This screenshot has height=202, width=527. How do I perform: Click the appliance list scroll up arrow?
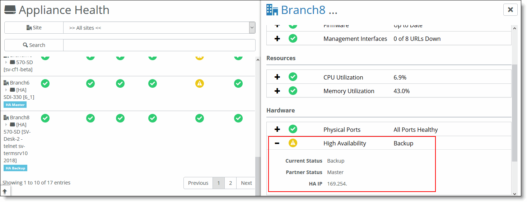pos(258,60)
